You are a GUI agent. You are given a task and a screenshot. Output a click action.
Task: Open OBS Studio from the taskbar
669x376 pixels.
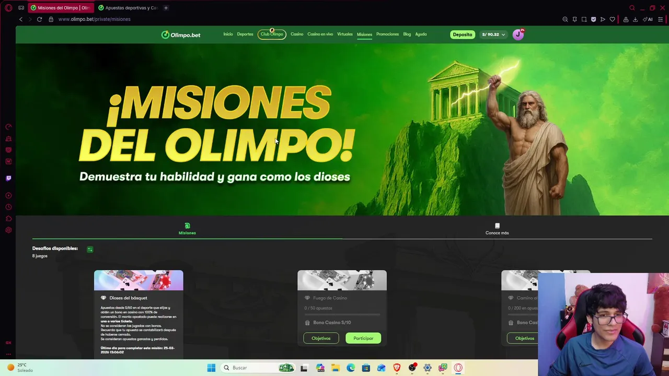(x=412, y=368)
